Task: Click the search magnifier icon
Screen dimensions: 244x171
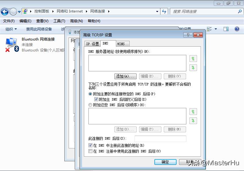Action: (240, 11)
